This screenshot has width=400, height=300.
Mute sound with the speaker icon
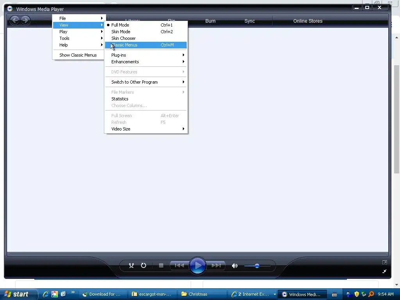(235, 266)
